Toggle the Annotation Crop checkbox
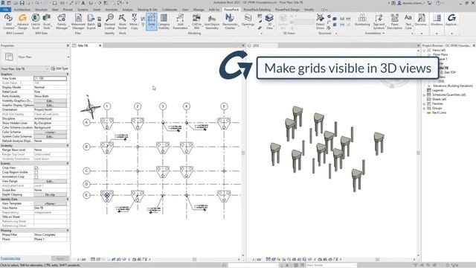The width and height of the screenshot is (476, 268). [x=36, y=176]
